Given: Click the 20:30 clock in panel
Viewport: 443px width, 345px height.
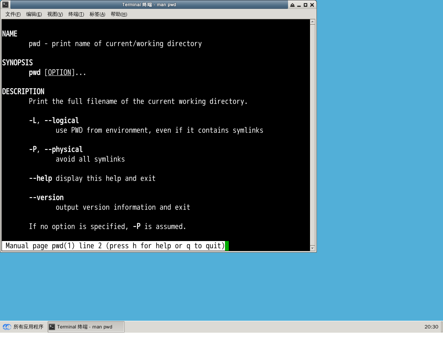Looking at the screenshot, I should click(x=431, y=327).
